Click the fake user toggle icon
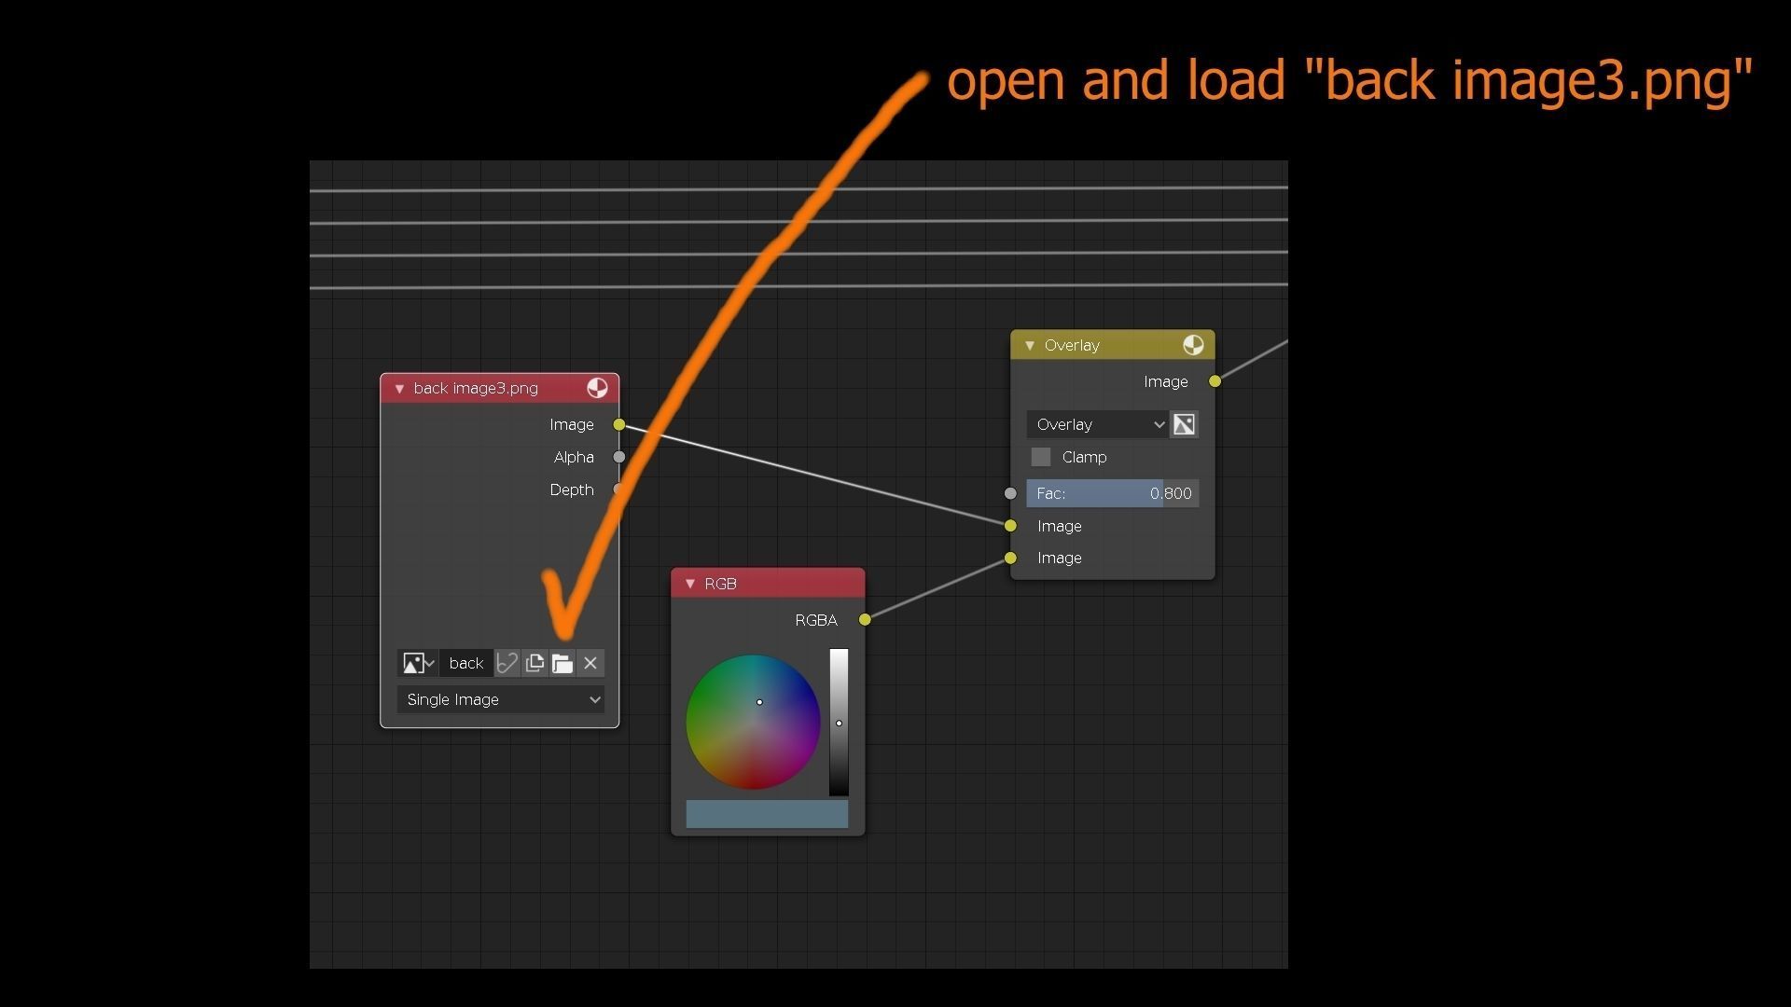This screenshot has height=1007, width=1791. point(507,664)
